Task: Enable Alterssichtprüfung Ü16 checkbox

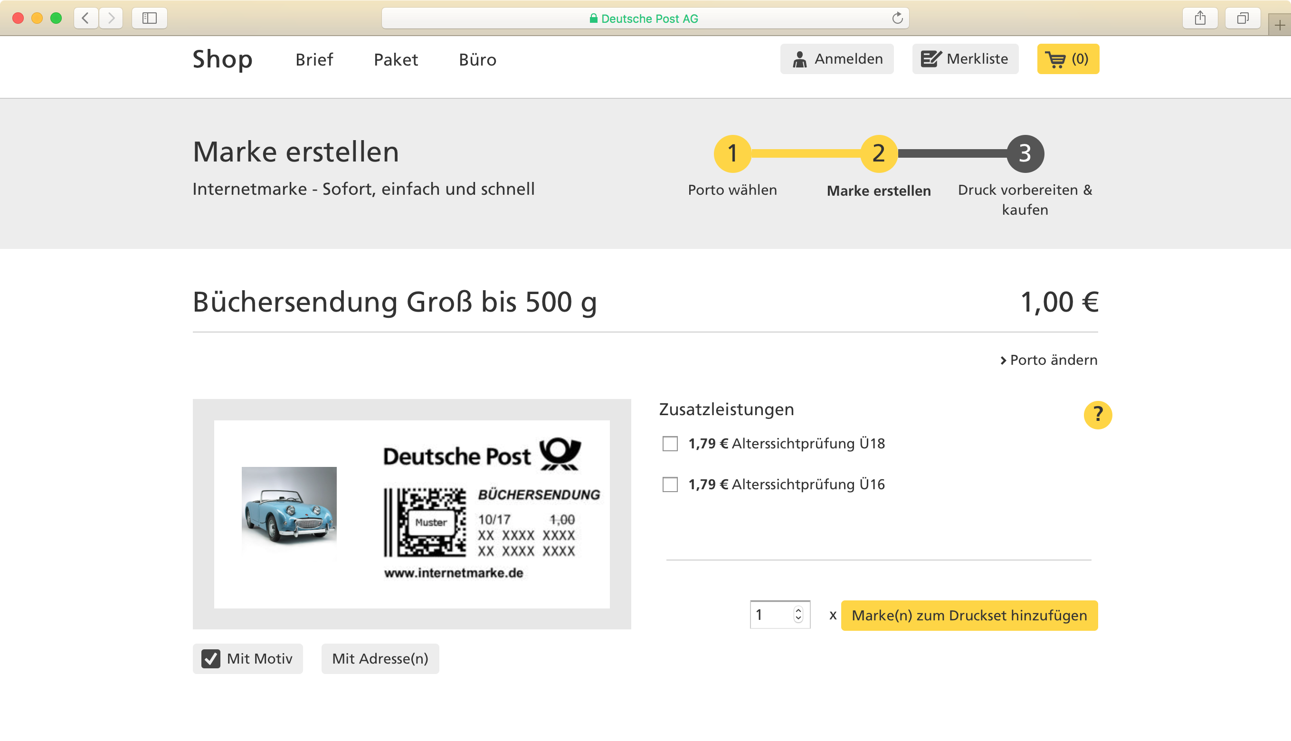Action: click(x=670, y=484)
